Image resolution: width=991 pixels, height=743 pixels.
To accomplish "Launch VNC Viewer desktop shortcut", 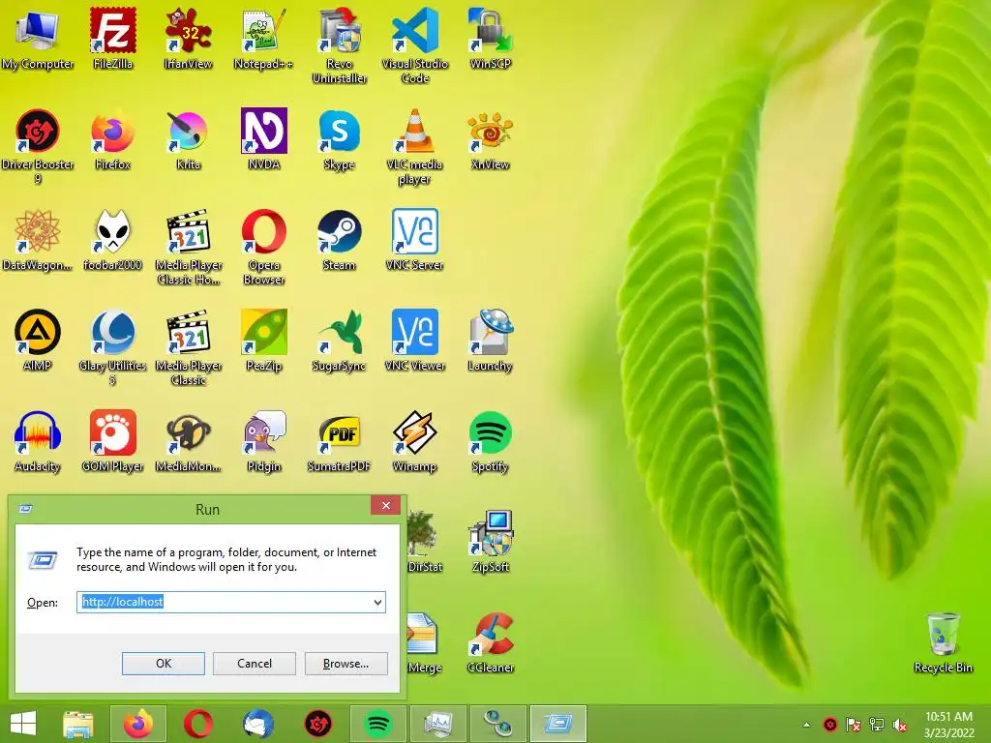I will [x=414, y=340].
